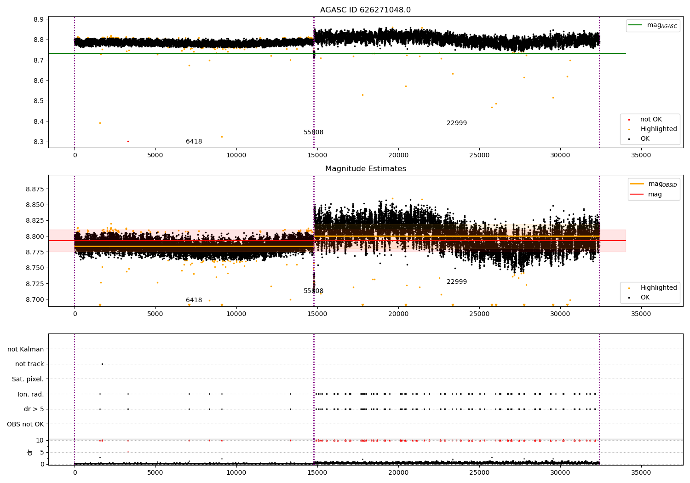Click the '22999' annotation in top plot

click(x=457, y=123)
